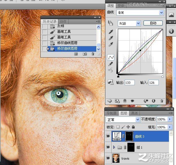Image resolution: width=176 pixels, height=165 pixels.
Task: Create new document from current history state
Action: pos(76,54)
